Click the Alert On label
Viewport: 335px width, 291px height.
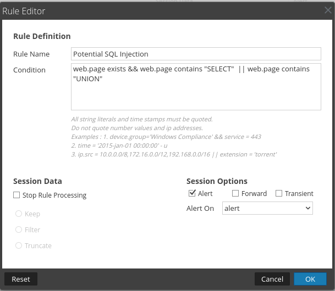(x=200, y=209)
